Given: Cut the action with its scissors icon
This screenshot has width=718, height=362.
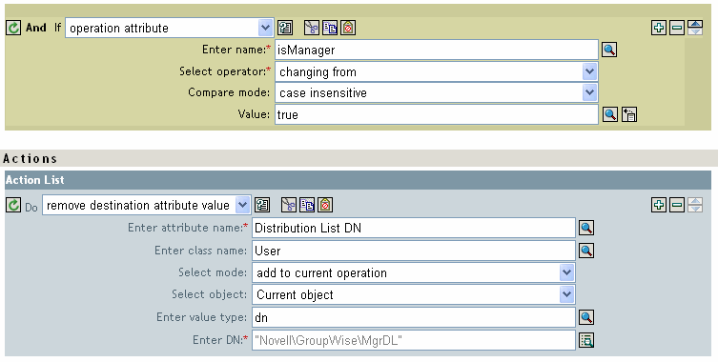Looking at the screenshot, I should pyautogui.click(x=289, y=205).
